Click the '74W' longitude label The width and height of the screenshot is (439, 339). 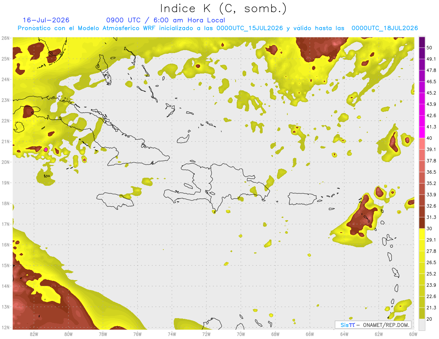[172, 334]
